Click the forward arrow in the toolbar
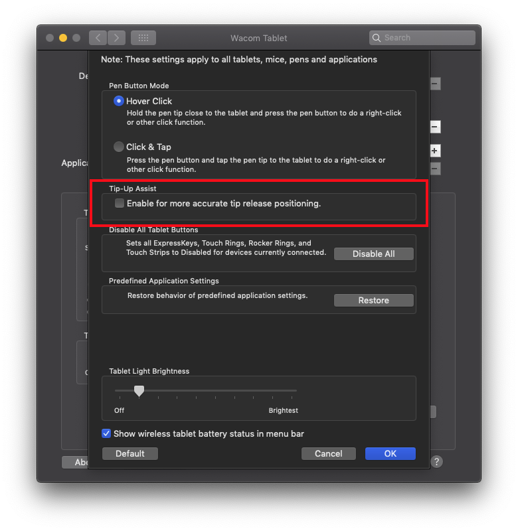The height and width of the screenshot is (531, 518). [117, 38]
